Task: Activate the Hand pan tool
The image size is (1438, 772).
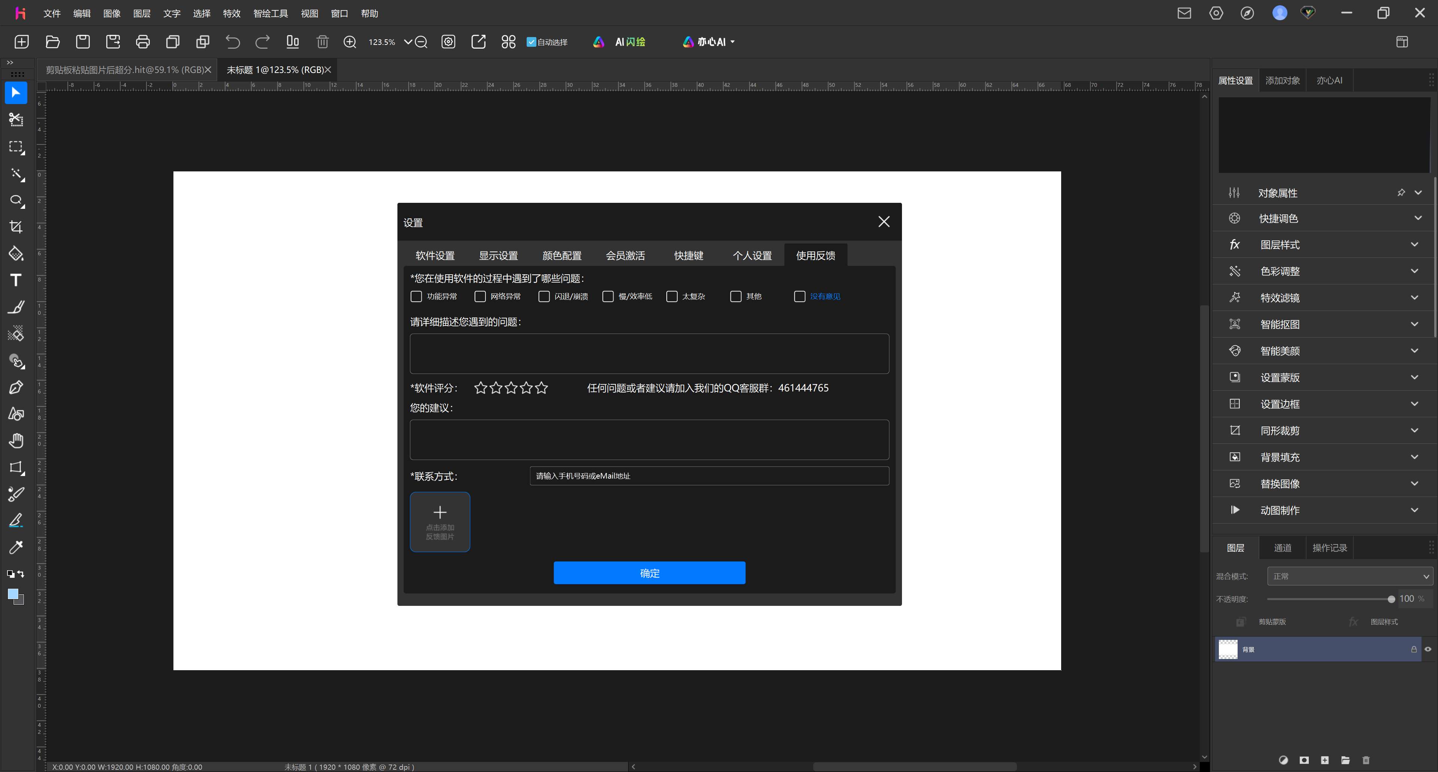Action: click(16, 441)
